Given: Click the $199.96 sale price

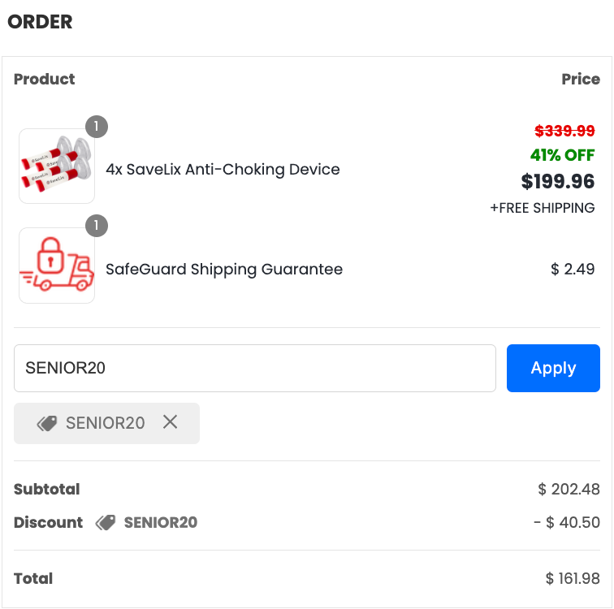Looking at the screenshot, I should [558, 181].
